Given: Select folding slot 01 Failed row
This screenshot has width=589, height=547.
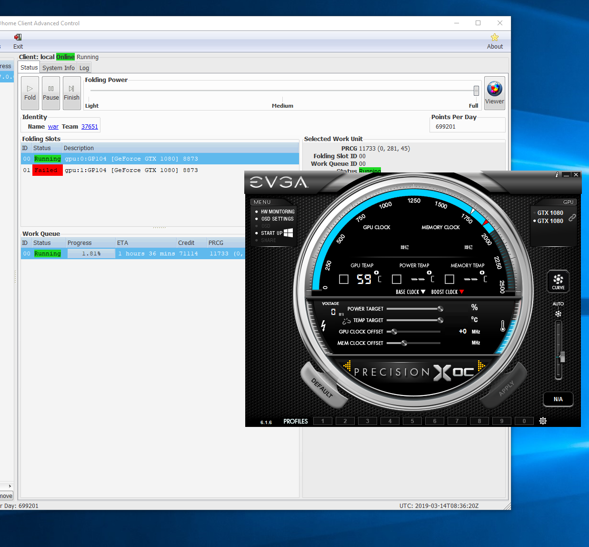Looking at the screenshot, I should point(160,170).
